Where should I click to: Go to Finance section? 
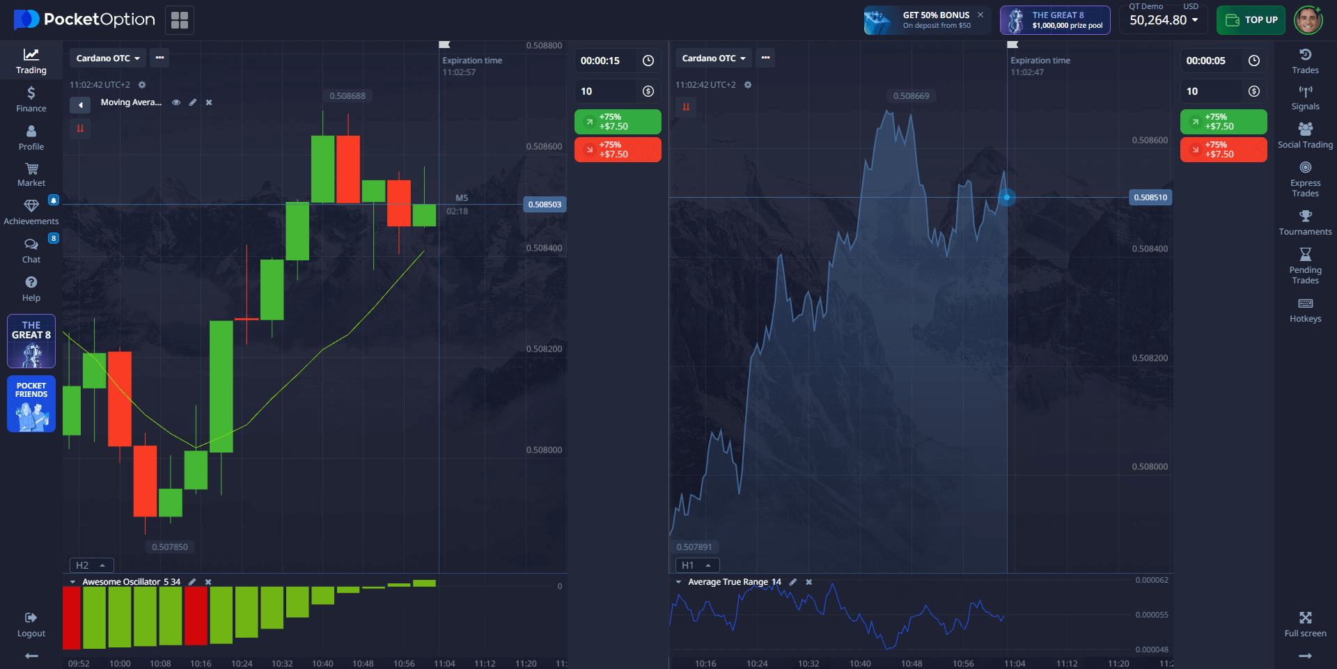point(31,99)
